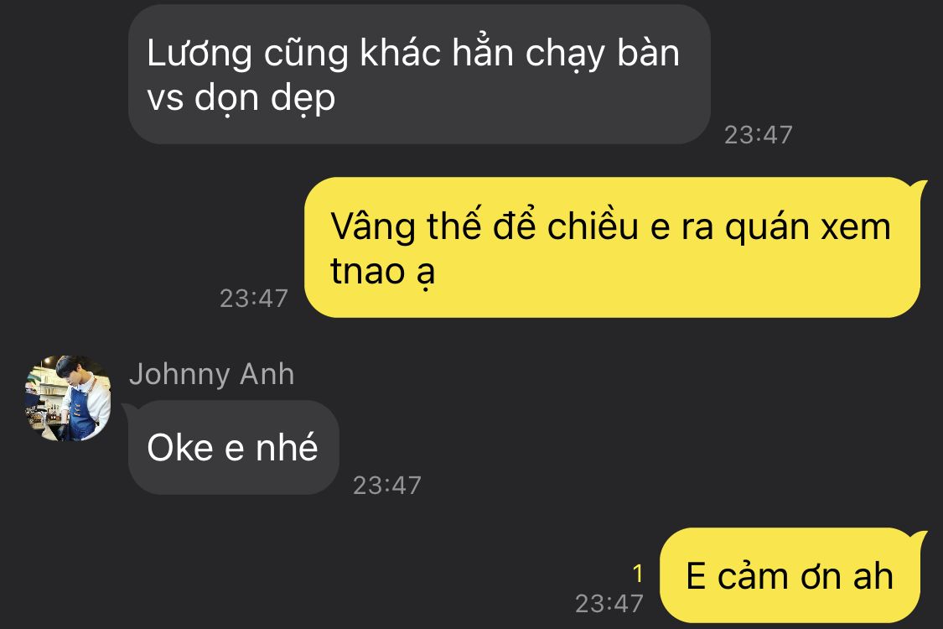Click the word "Vâng" in the yellow message
Screen dimensions: 943x629
pyautogui.click(x=373, y=229)
